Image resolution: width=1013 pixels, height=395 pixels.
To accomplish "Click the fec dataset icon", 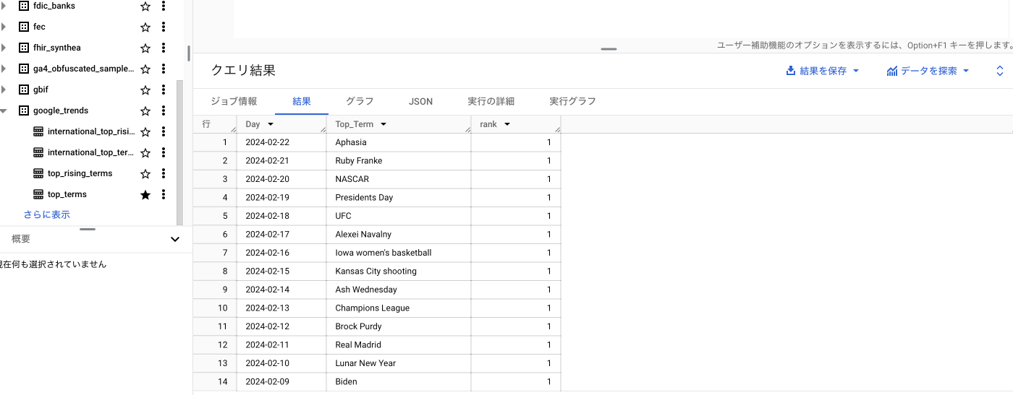I will (23, 27).
